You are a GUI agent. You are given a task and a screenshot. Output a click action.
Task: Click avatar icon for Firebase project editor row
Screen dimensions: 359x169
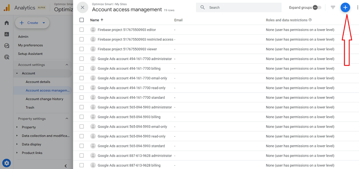tap(93, 30)
